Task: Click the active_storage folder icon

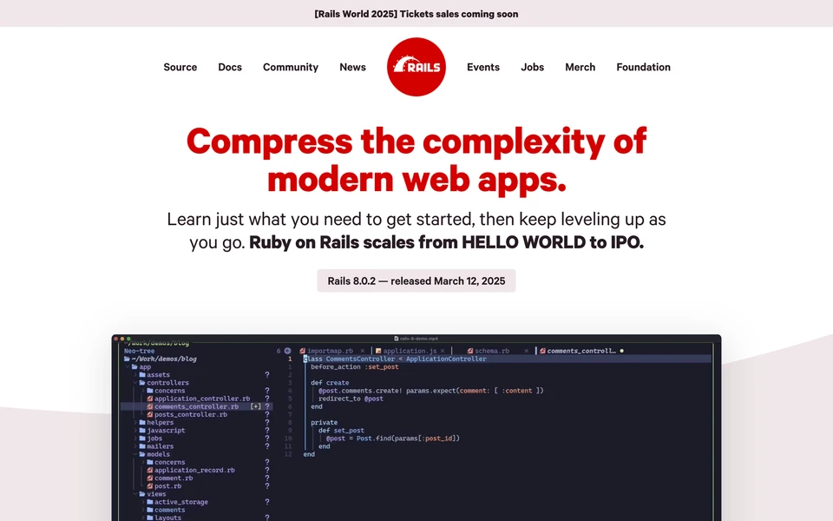Action: coord(150,502)
